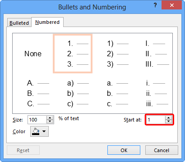The image size is (185, 162).
Task: Select the lowercase Roman i. ii. iii. style
Action: (x=157, y=94)
